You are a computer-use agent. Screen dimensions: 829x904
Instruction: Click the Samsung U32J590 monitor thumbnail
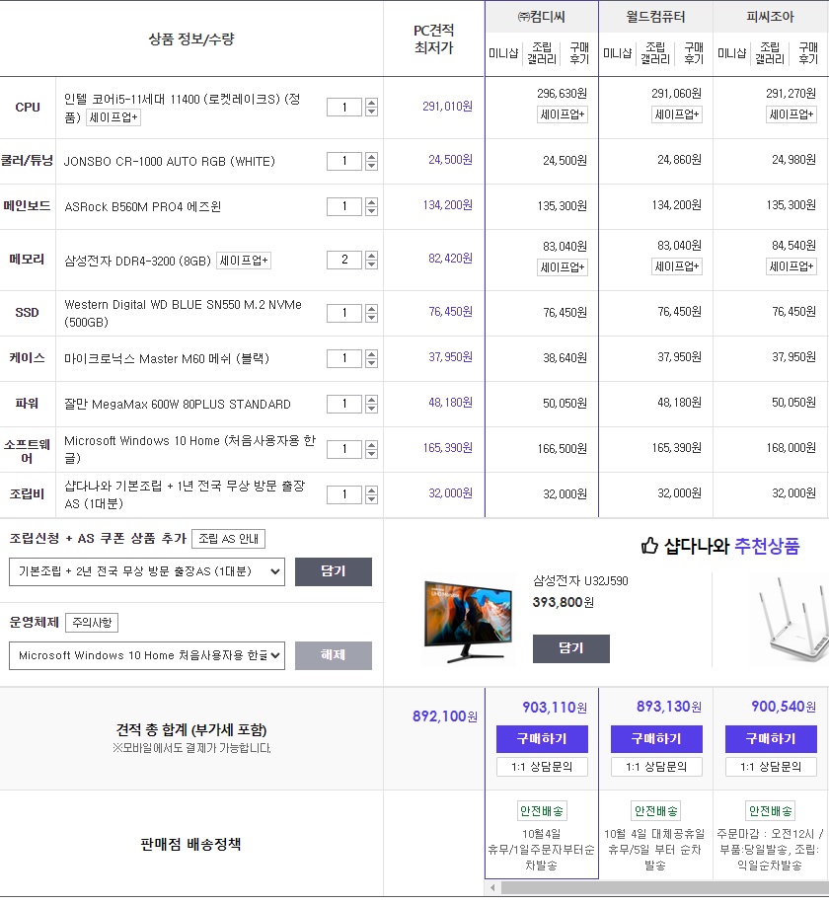pyautogui.click(x=468, y=622)
